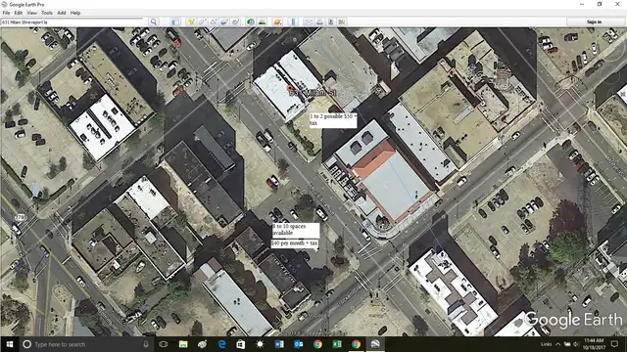Click the Record a Tour icon
Viewport: 627px width, 352px height.
point(235,22)
